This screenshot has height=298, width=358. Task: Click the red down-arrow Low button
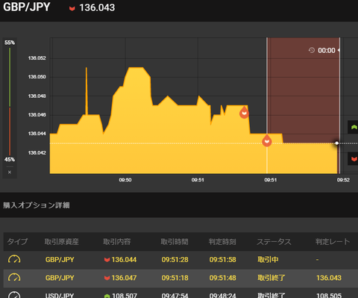point(354,158)
